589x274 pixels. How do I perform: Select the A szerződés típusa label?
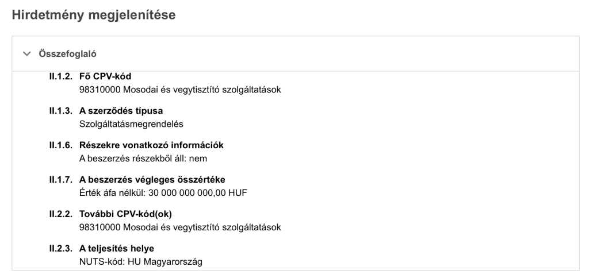click(120, 111)
